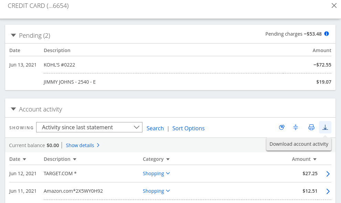This screenshot has height=203, width=341.
Task: Click the pending charges info icon
Action: click(327, 34)
